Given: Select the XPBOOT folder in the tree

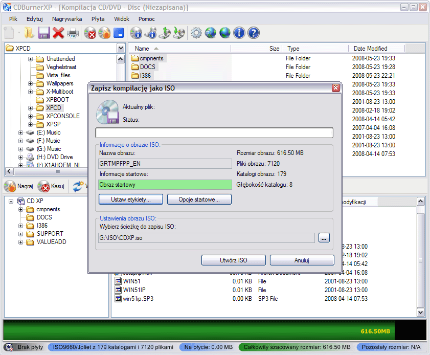Looking at the screenshot, I should tap(57, 100).
